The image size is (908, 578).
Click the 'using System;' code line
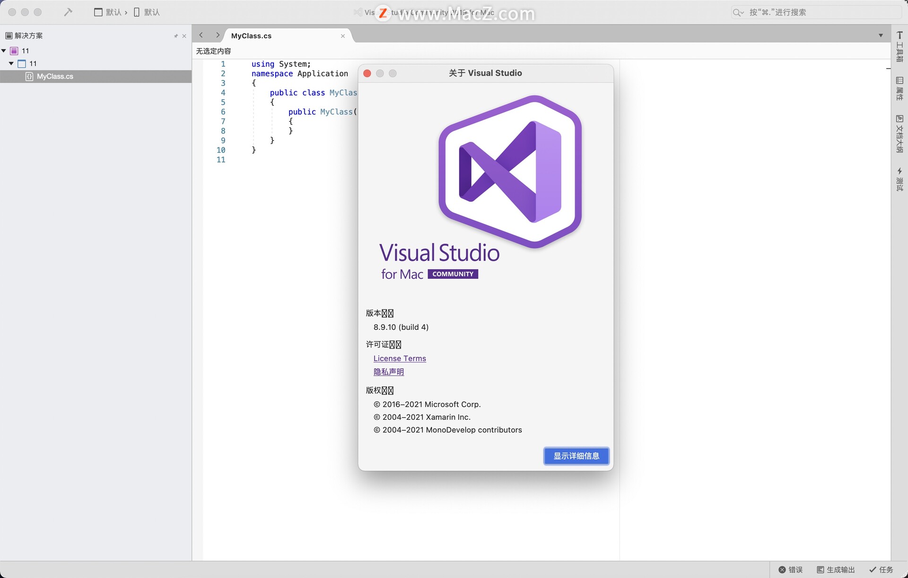click(281, 64)
